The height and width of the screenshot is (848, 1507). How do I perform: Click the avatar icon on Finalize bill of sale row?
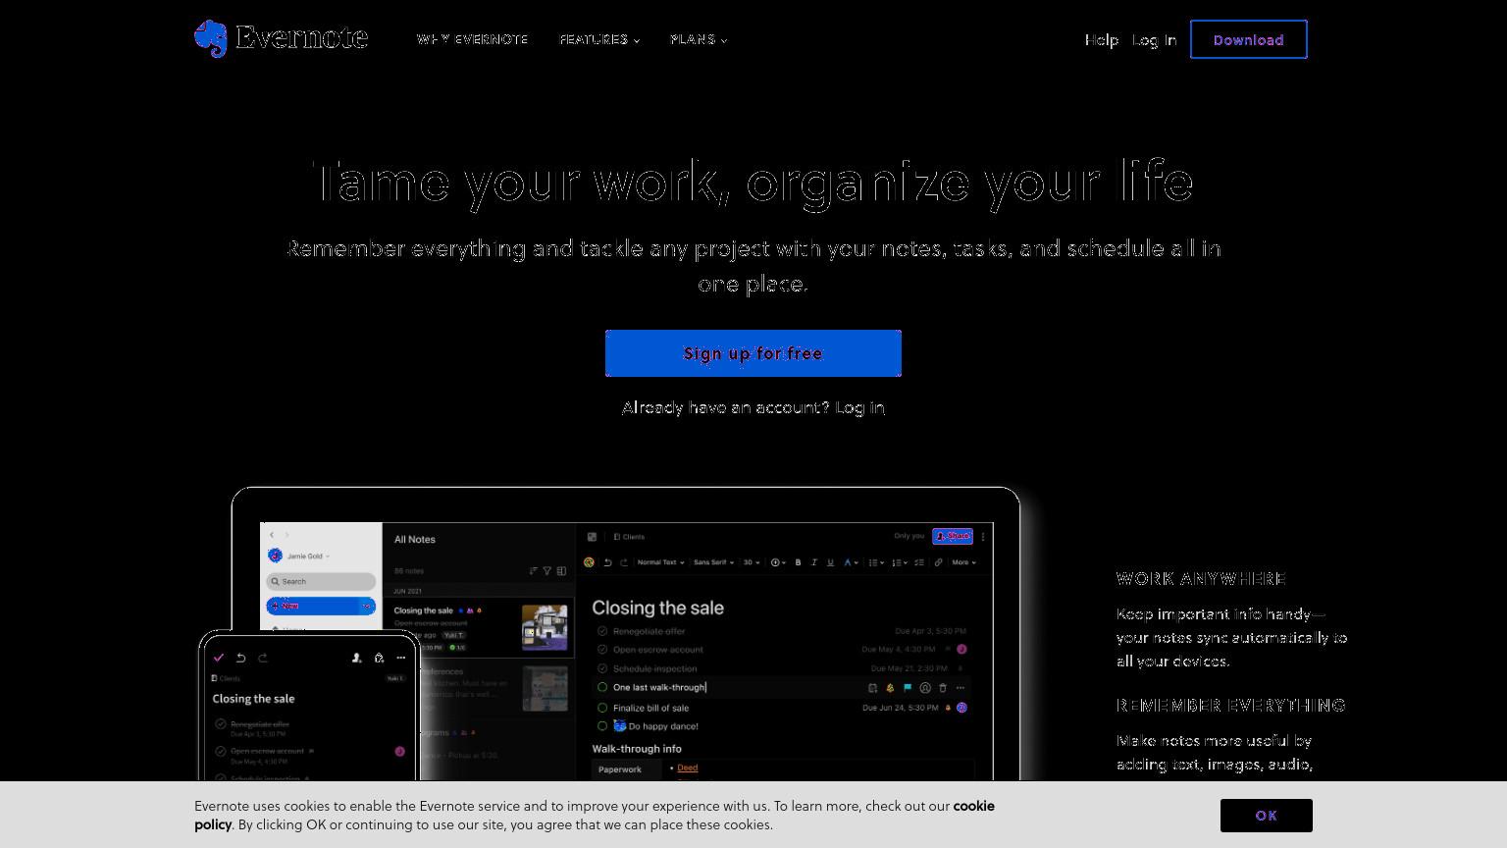[961, 708]
